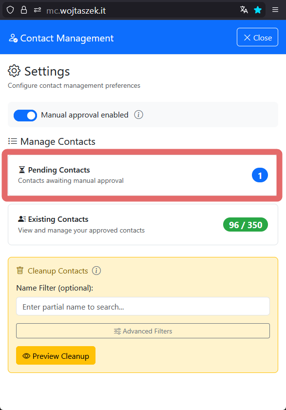
Task: Click the contact icon in the blue header
Action: click(x=12, y=37)
